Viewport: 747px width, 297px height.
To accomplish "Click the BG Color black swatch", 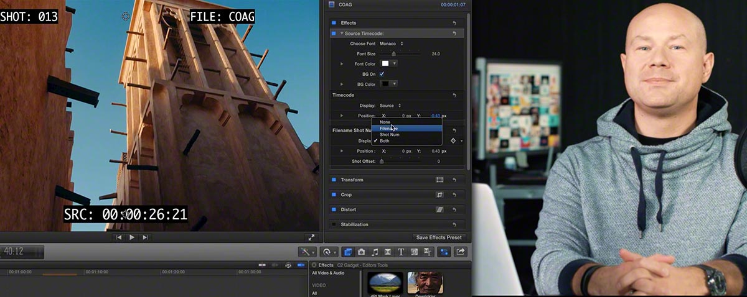I will (x=385, y=84).
